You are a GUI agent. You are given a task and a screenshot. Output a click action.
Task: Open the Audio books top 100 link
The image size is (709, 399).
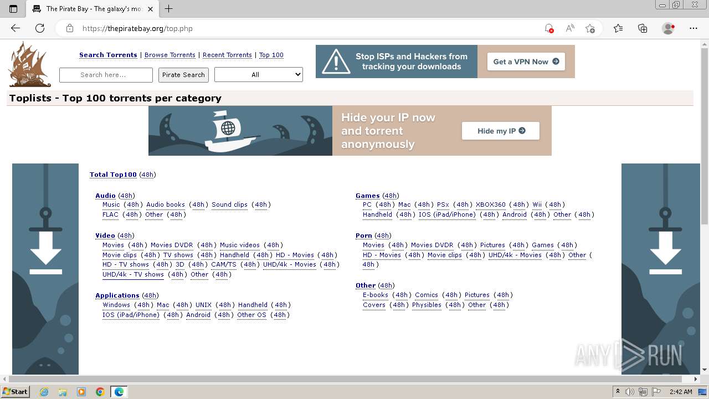click(x=166, y=204)
